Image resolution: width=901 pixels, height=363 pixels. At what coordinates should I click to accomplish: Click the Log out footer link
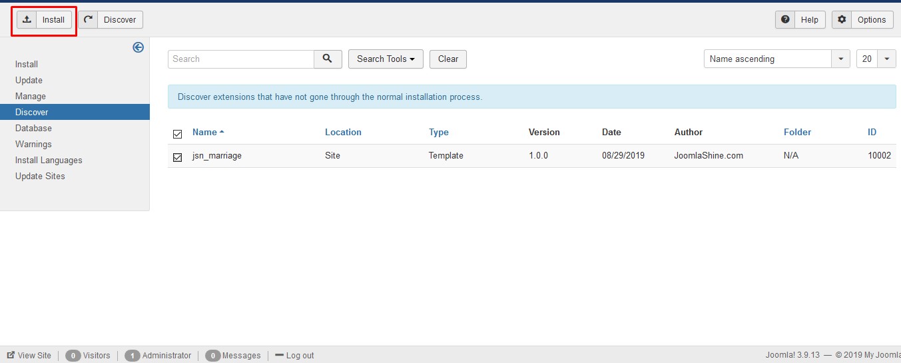[x=300, y=356]
